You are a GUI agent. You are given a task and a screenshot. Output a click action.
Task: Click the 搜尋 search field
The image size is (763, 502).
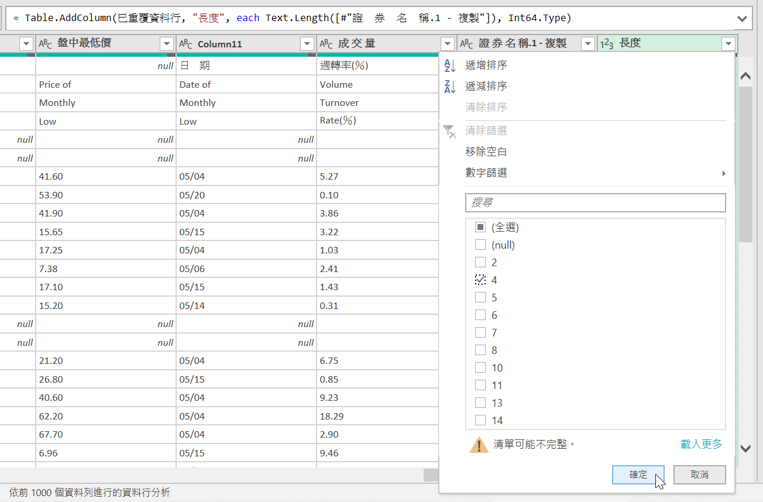tap(596, 202)
